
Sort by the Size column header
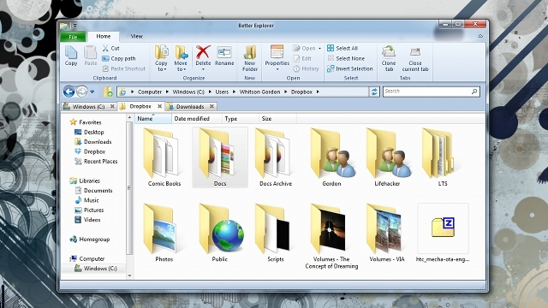click(x=277, y=119)
